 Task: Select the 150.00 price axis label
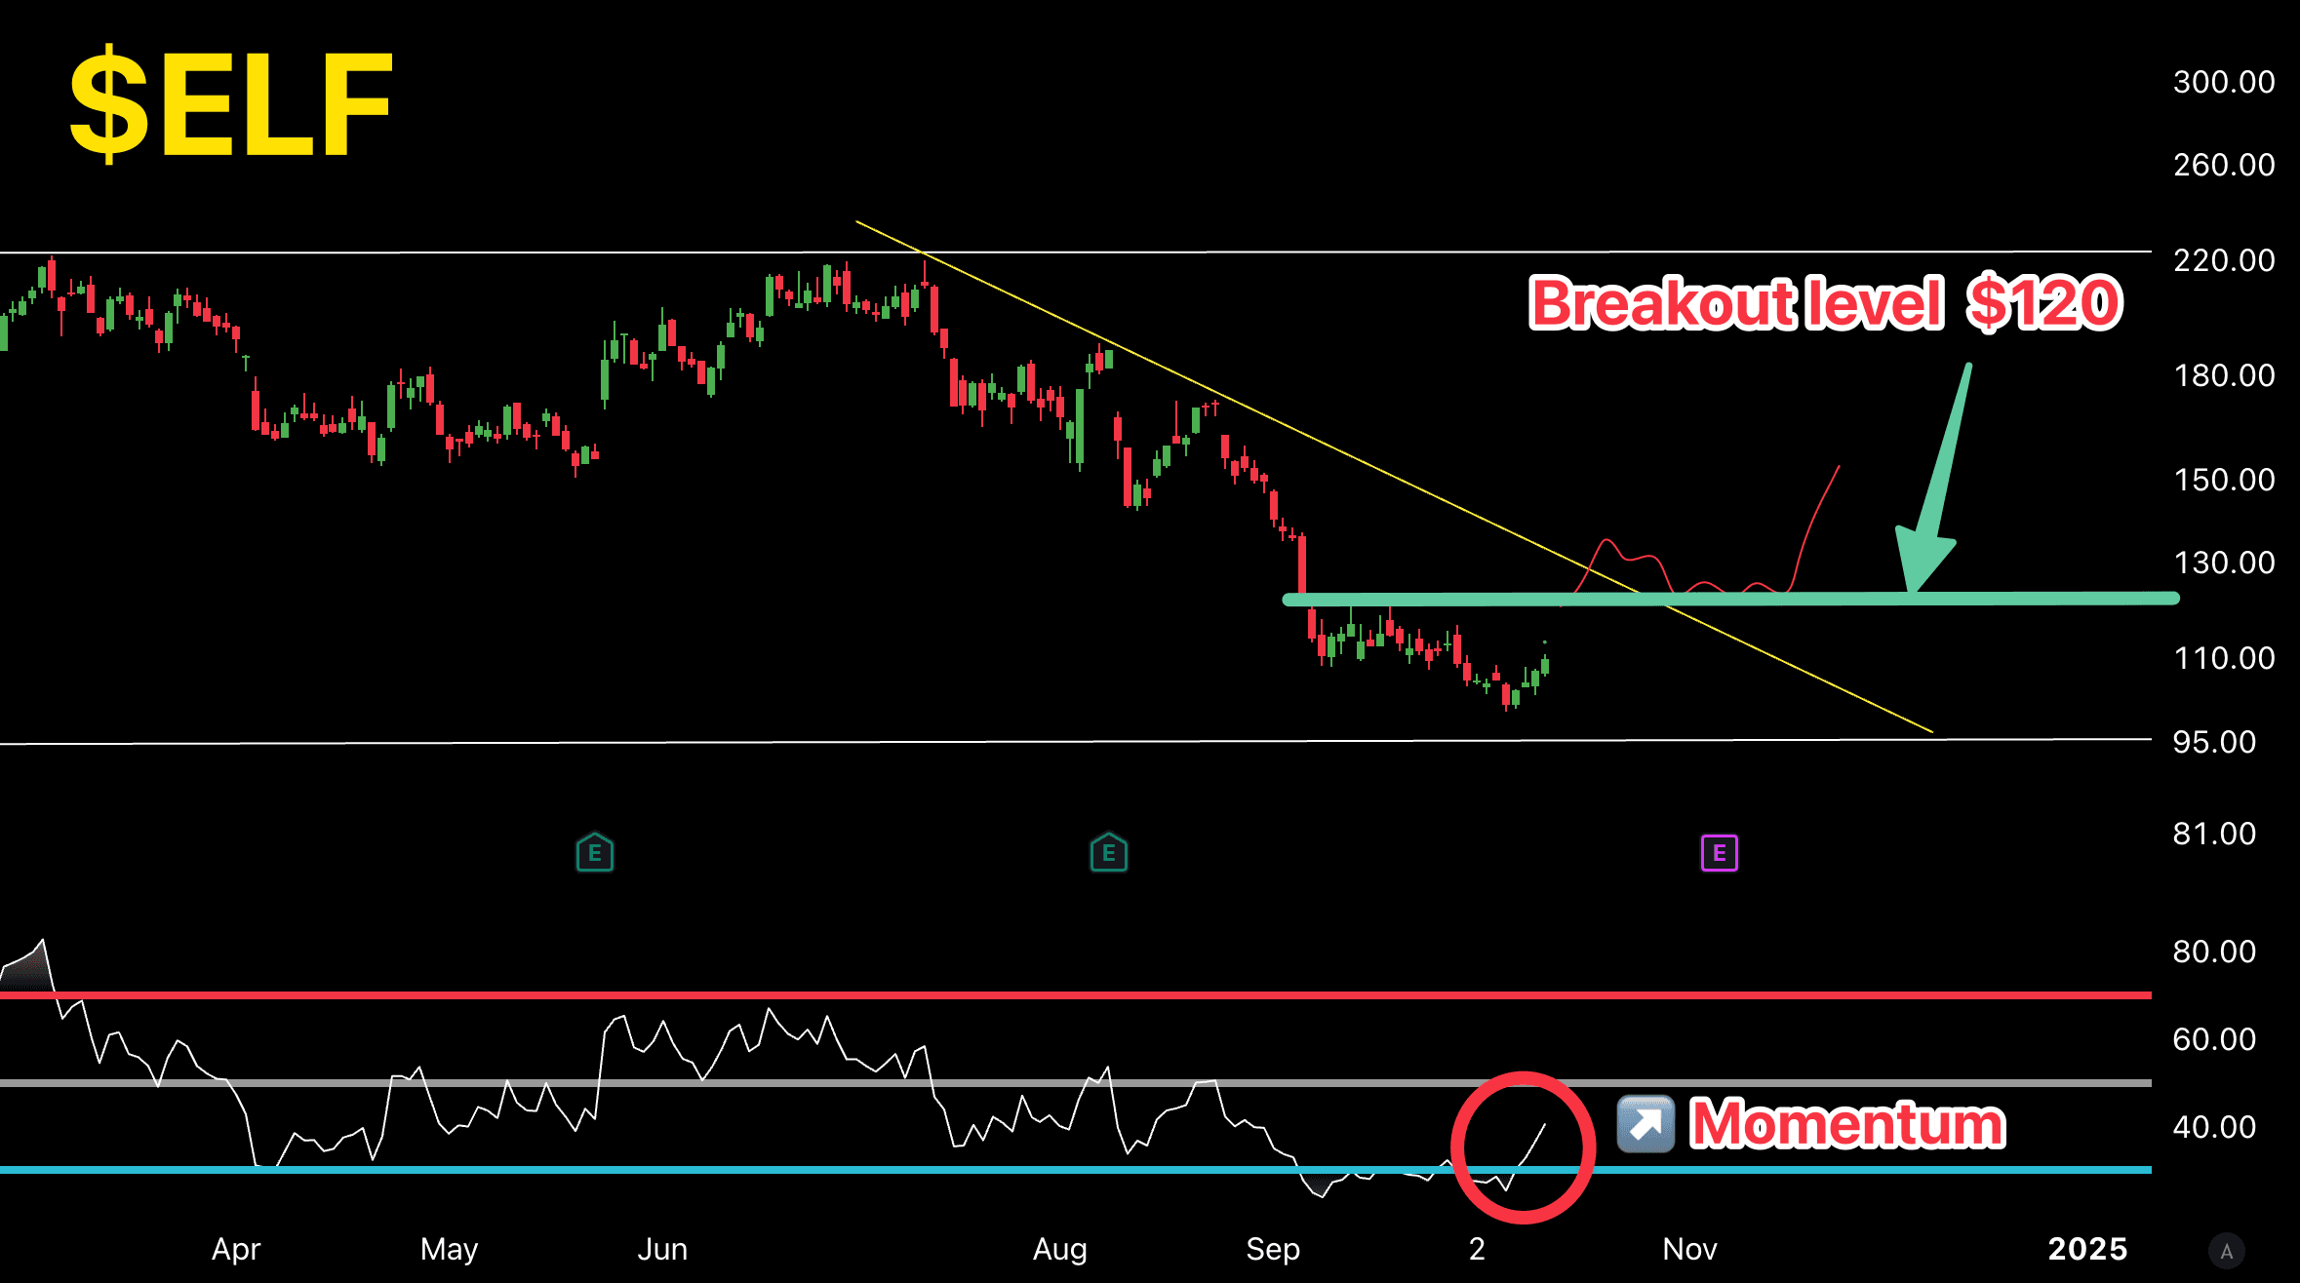tap(2224, 480)
